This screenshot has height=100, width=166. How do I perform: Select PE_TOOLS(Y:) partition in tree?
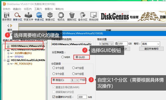click(x=23, y=64)
